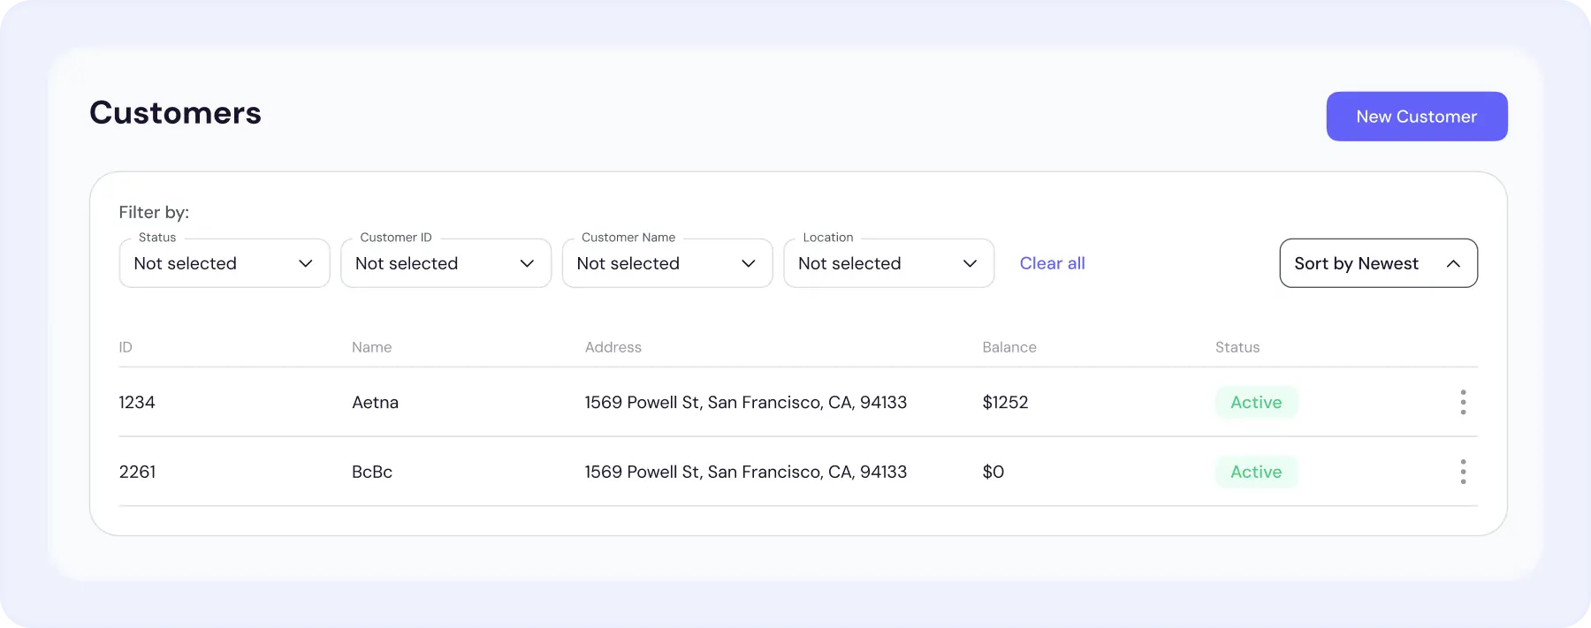The image size is (1591, 628).
Task: Open the three-dot menu for BcBc row
Action: tap(1463, 472)
